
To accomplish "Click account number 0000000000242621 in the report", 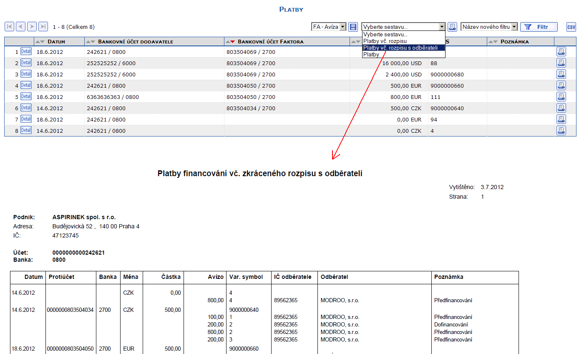I will [x=78, y=253].
